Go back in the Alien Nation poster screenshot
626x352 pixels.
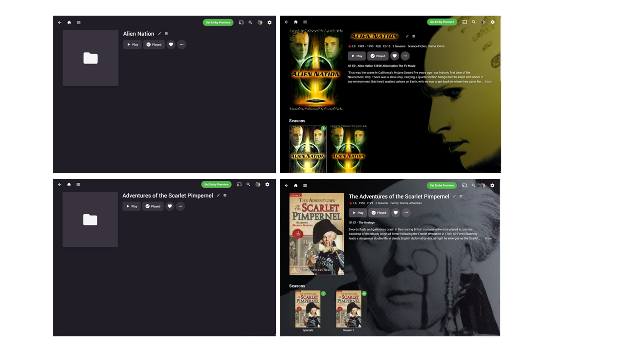(x=287, y=22)
